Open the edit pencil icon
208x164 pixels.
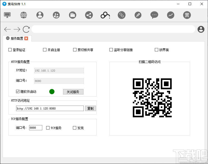pos(138,15)
